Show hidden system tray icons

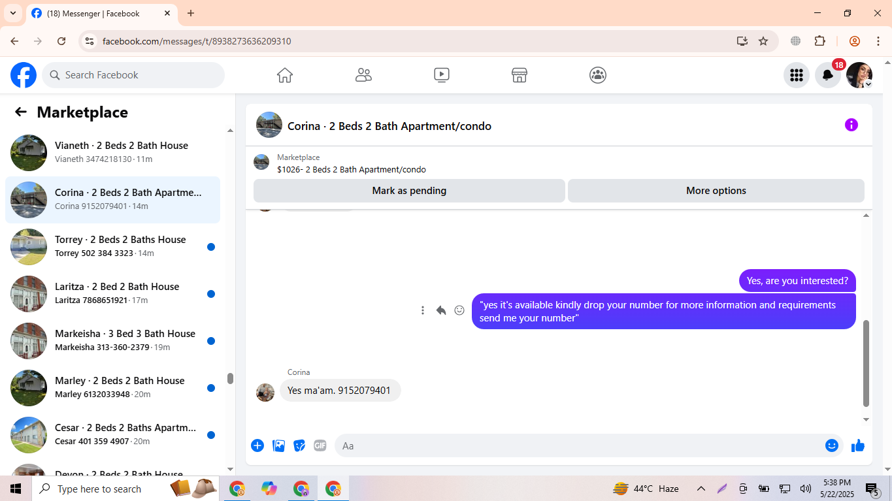(701, 489)
